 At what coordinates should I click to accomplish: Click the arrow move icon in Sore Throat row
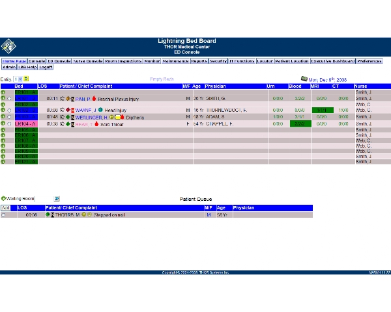click(x=63, y=123)
